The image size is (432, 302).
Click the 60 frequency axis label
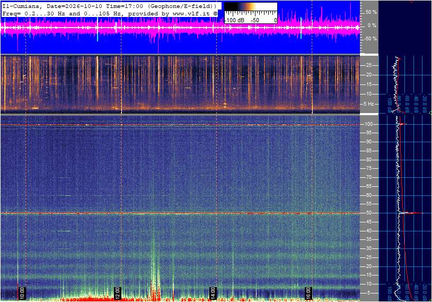point(368,195)
